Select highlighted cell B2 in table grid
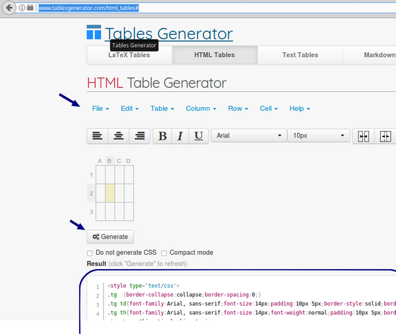The image size is (396, 334). [x=110, y=193]
